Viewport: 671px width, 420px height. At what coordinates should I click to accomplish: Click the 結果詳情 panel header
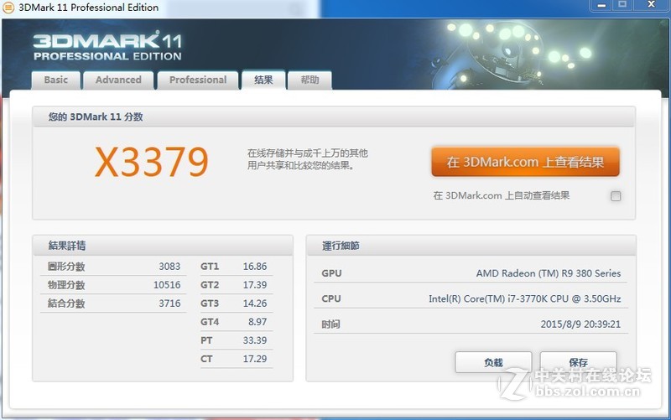click(x=163, y=246)
